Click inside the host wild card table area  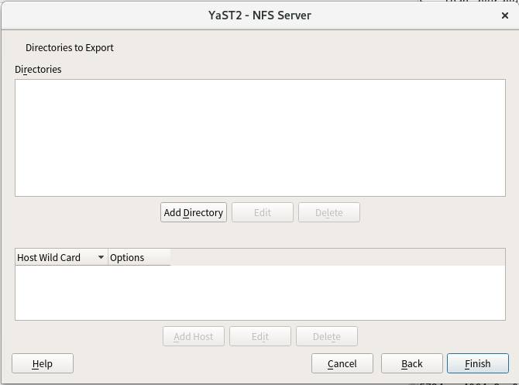(260, 293)
